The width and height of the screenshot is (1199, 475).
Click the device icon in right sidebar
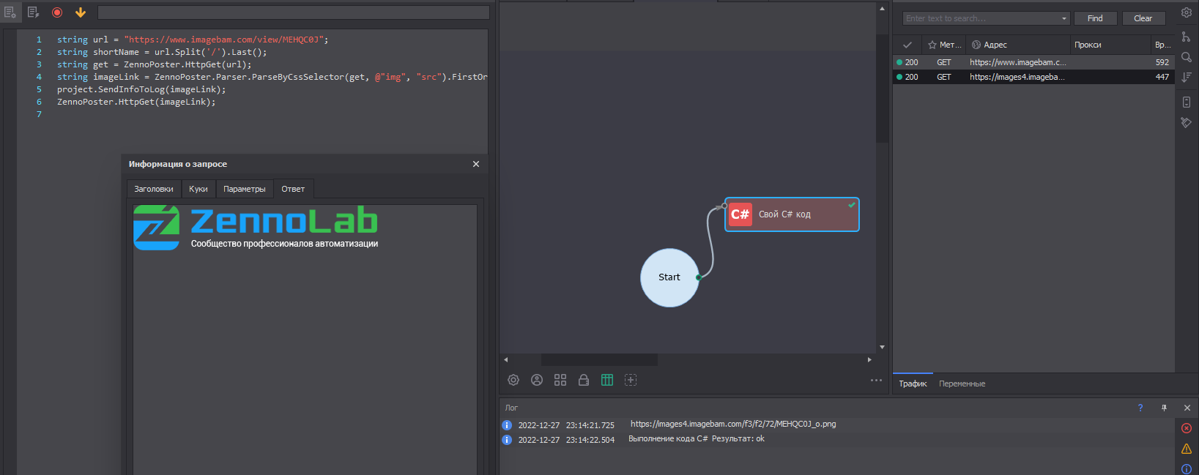coord(1187,102)
